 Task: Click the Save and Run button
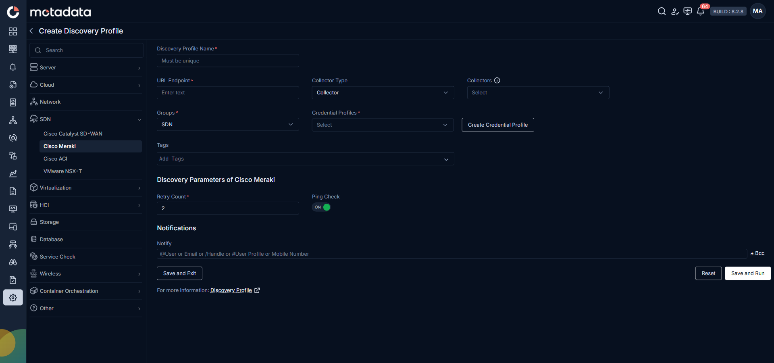coord(748,273)
